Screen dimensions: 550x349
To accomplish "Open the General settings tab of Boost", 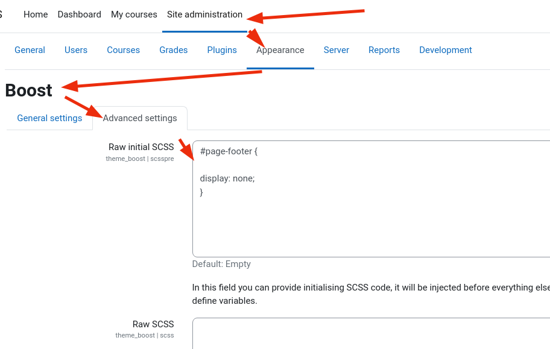I will click(49, 118).
